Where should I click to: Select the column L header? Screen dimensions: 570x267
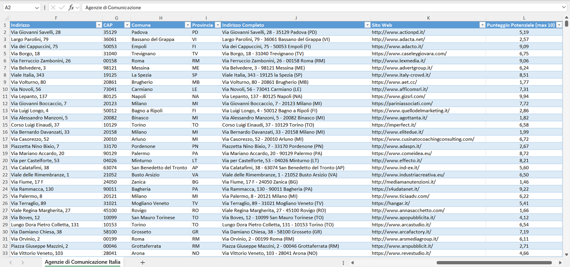tap(524, 18)
